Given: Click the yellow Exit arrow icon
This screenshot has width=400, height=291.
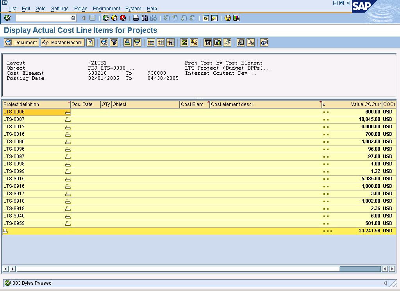Looking at the screenshot, I should pos(114,18).
